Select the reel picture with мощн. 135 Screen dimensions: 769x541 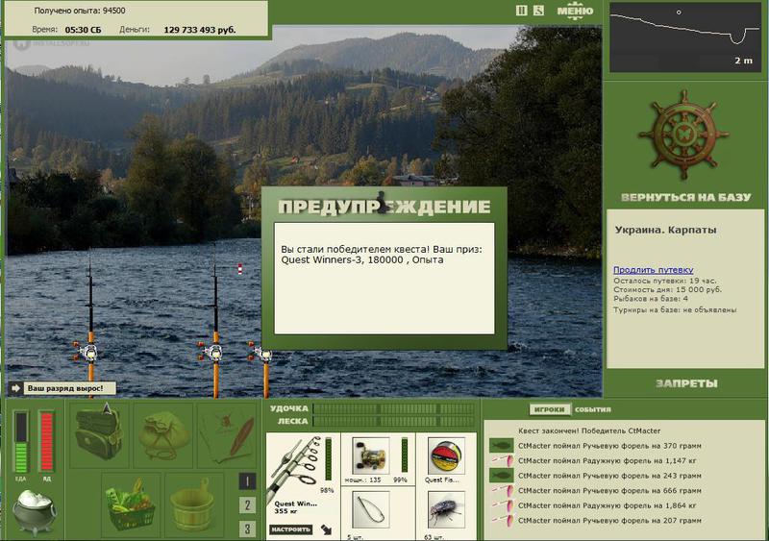click(x=371, y=455)
